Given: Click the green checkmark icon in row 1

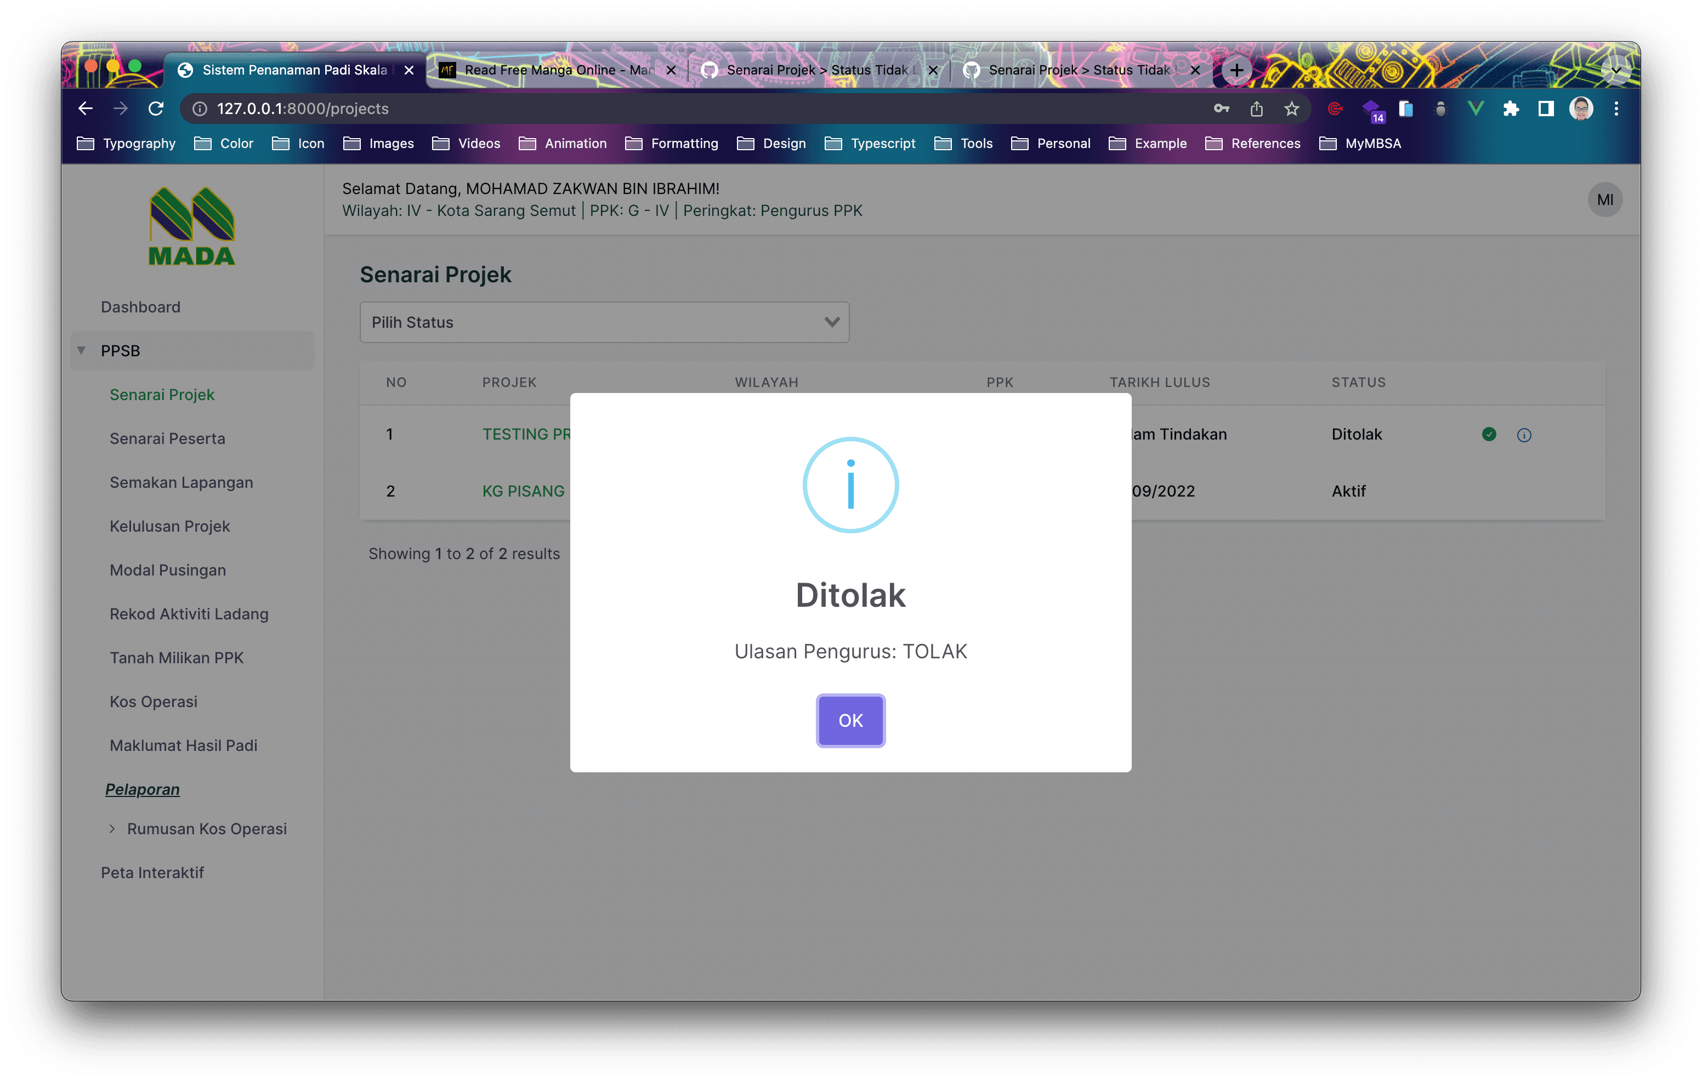Looking at the screenshot, I should click(x=1489, y=434).
